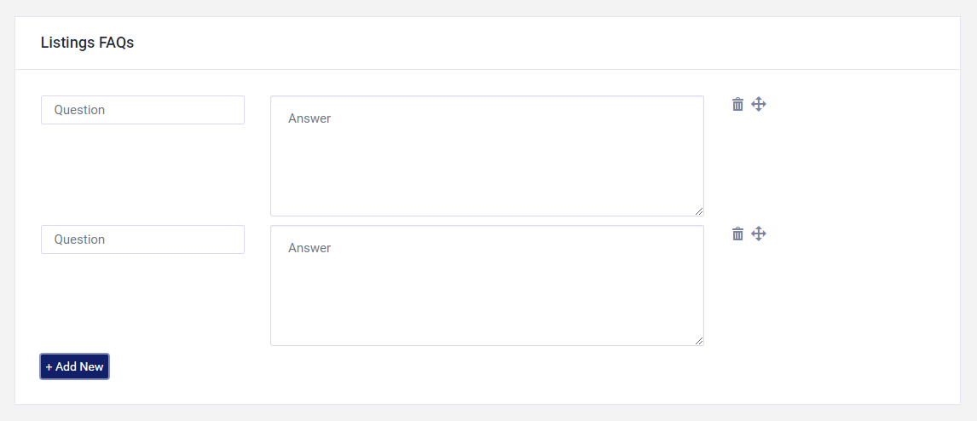Image resolution: width=977 pixels, height=421 pixels.
Task: Click the resize grip of the second Answer box
Action: (x=699, y=341)
